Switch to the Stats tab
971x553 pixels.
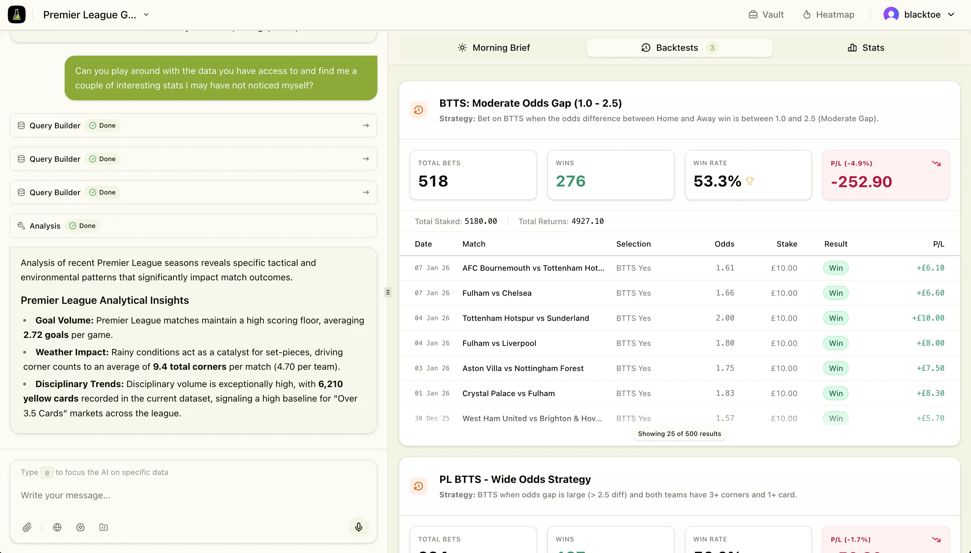(x=866, y=48)
